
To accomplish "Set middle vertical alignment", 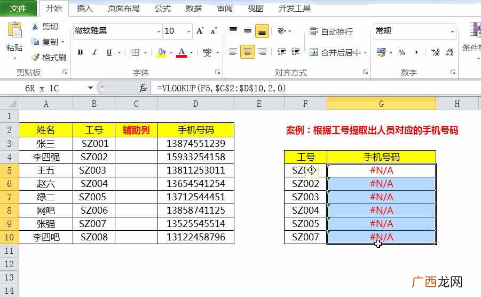I will click(x=248, y=31).
